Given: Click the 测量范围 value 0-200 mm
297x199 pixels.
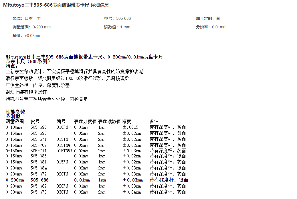Looking at the screenshot, I should (x=41, y=27).
